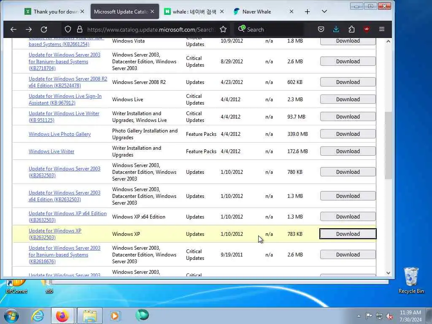Open Update for Windows Server 2008 R2 link
This screenshot has height=324, width=432.
click(68, 82)
